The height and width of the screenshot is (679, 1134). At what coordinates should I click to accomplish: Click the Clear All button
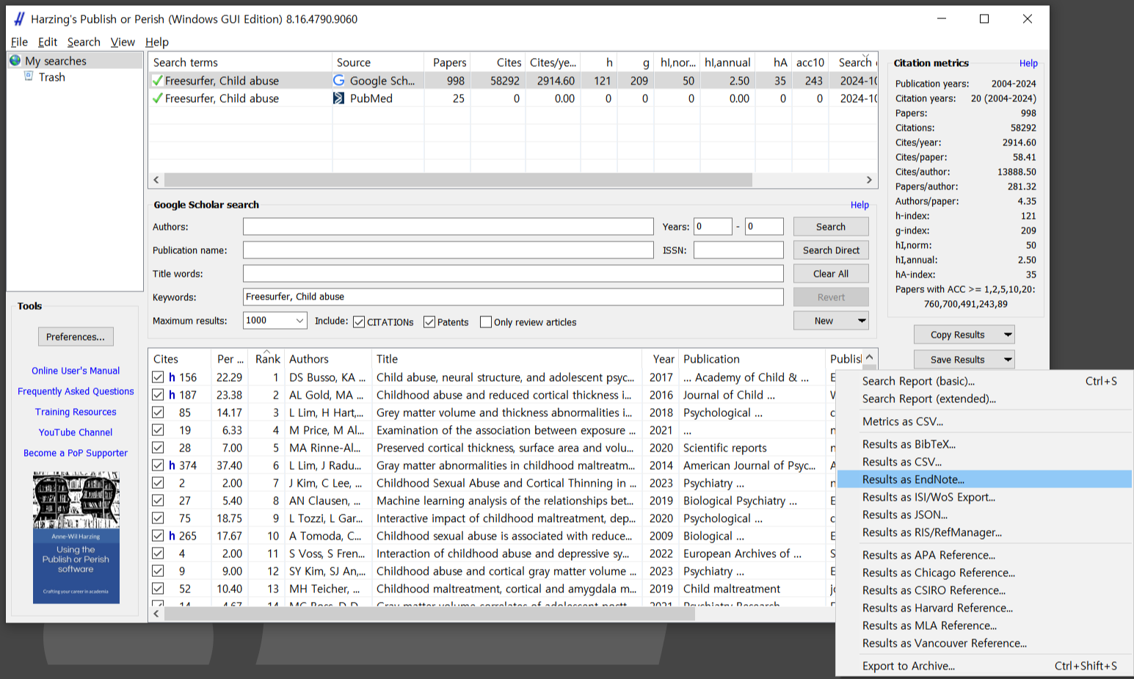831,274
